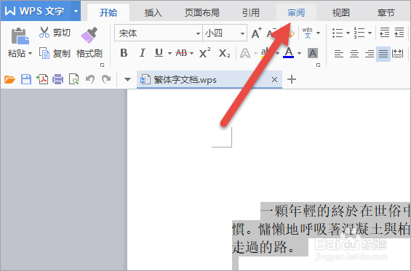The image size is (411, 271).
Task: Toggle strikethrough AB formatting
Action: pyautogui.click(x=181, y=53)
